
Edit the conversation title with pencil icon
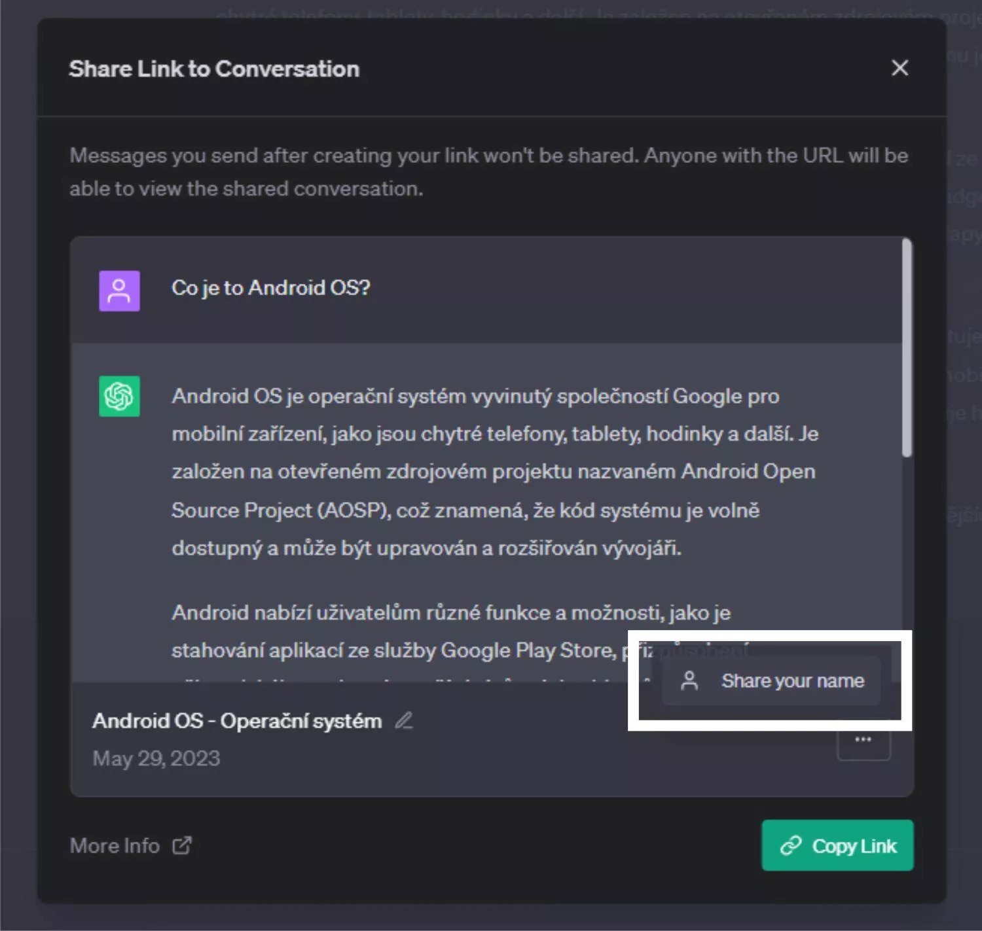(404, 720)
